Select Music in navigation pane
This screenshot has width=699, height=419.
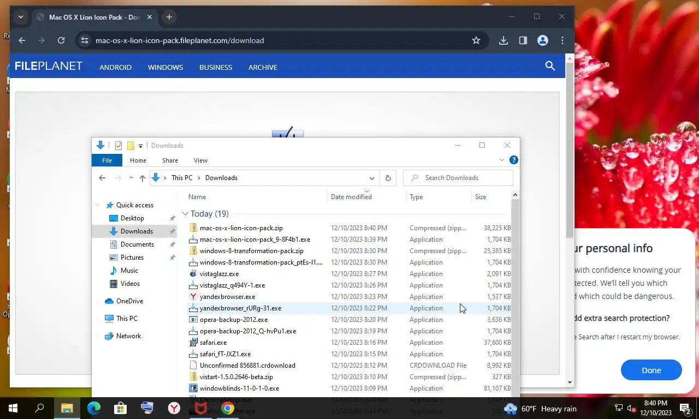tap(129, 271)
